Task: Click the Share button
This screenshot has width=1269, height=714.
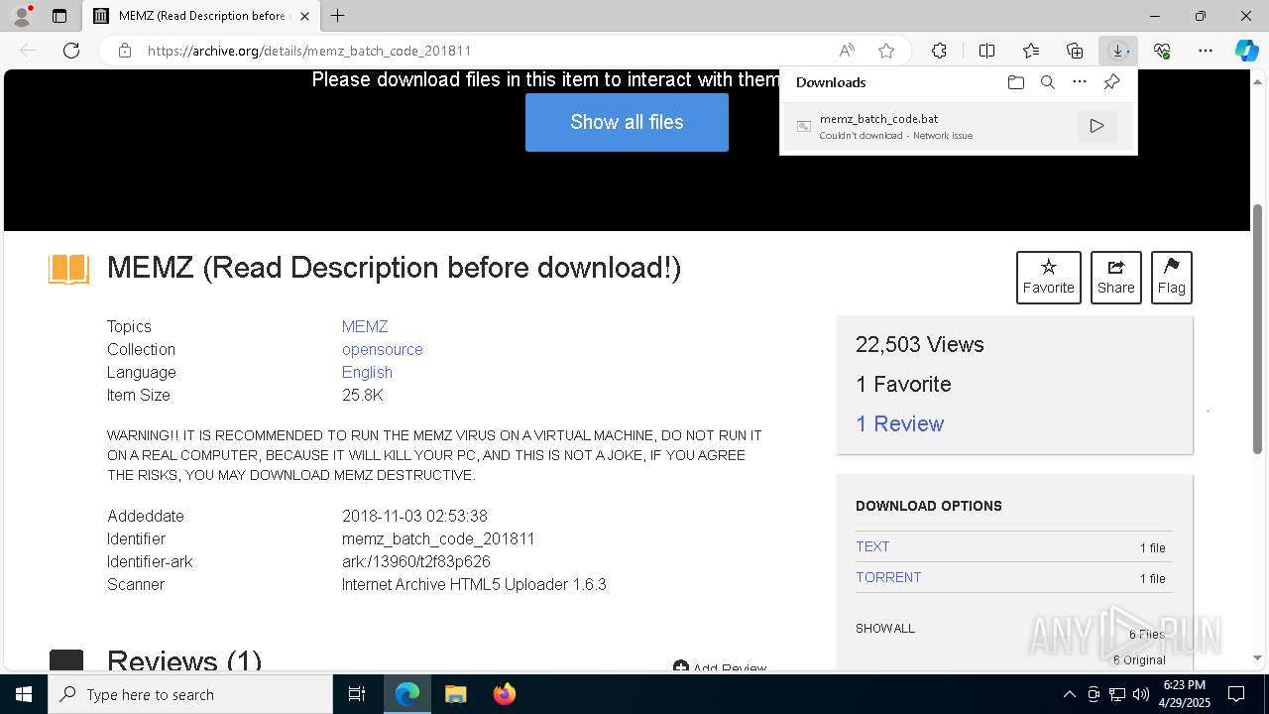Action: tap(1116, 277)
